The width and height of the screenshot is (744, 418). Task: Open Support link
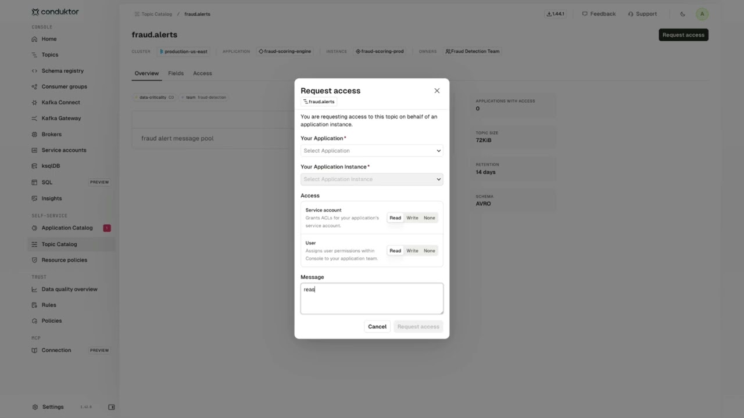(x=642, y=14)
